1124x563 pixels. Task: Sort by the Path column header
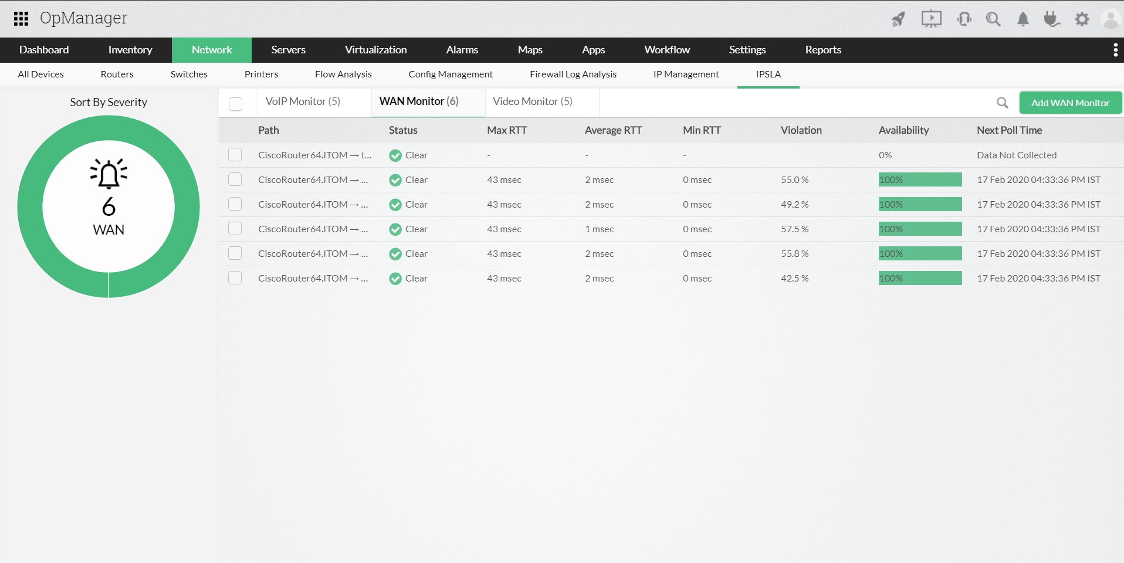[269, 130]
